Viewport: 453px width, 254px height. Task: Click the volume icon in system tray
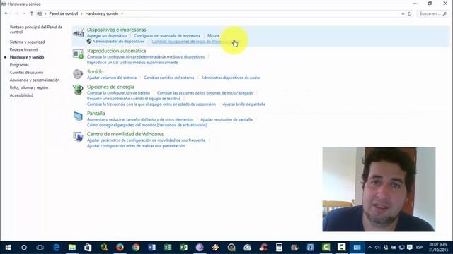[x=377, y=248]
